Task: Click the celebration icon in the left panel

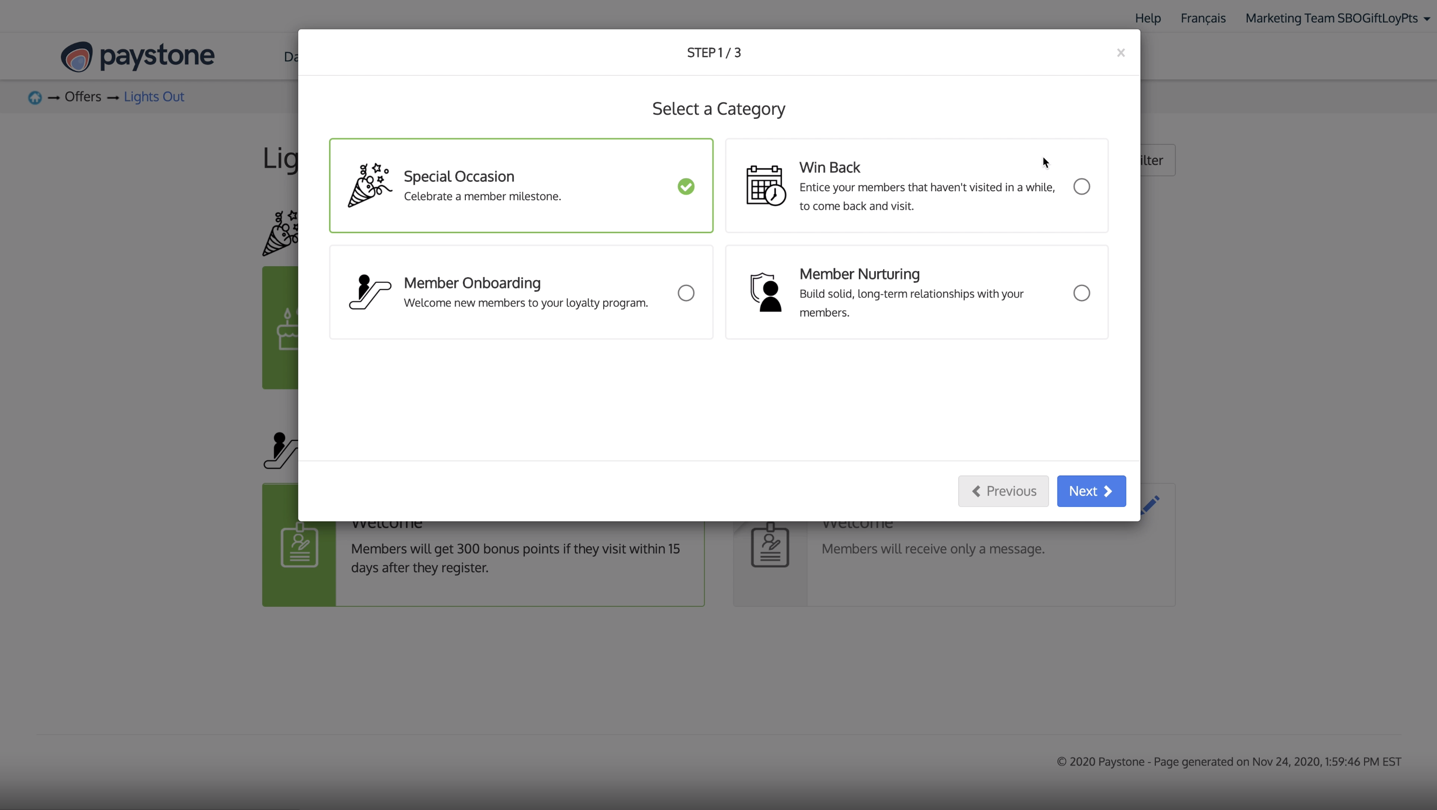Action: pos(281,232)
